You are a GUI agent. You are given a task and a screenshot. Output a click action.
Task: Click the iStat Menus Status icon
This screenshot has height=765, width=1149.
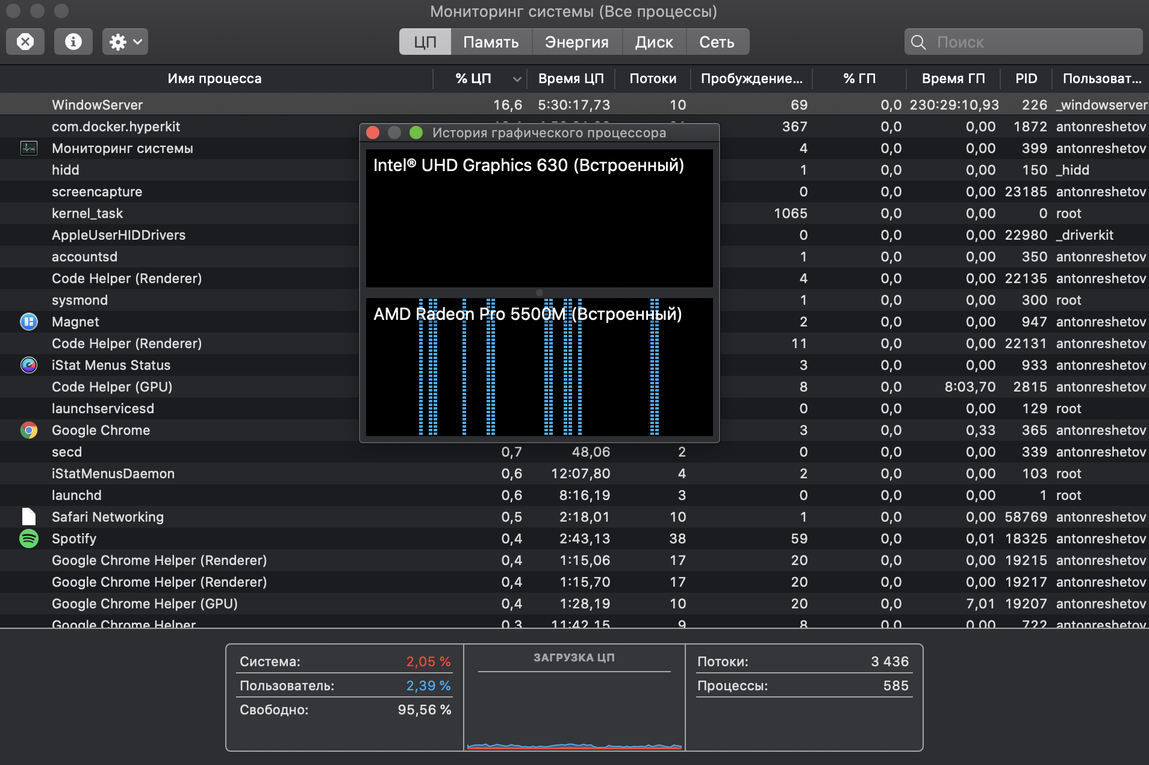coord(29,365)
